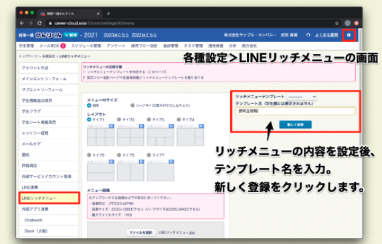This screenshot has height=244, width=382.
Task: Open the アンケート menu
Action: [116, 45]
